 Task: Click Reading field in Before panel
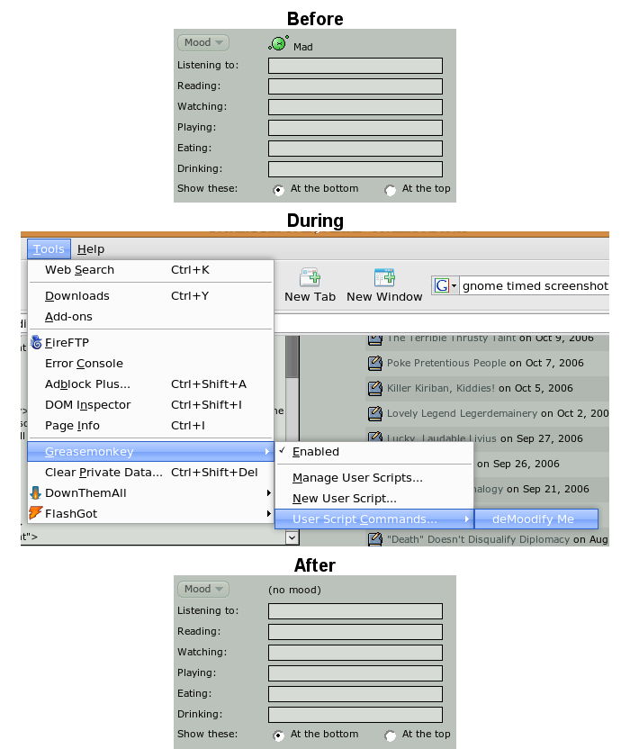point(355,86)
